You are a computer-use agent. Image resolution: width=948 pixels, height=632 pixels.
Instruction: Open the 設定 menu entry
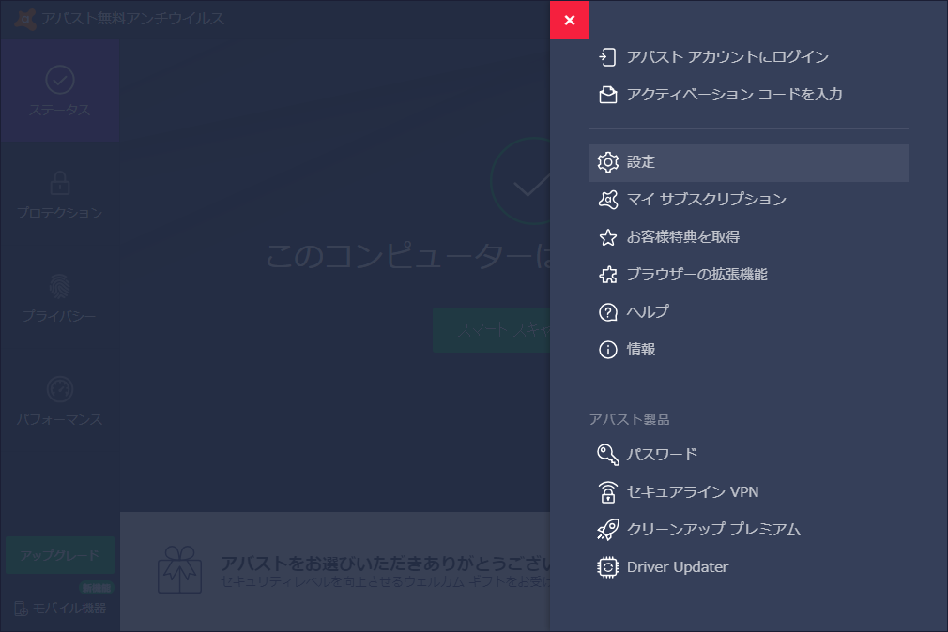coord(748,162)
